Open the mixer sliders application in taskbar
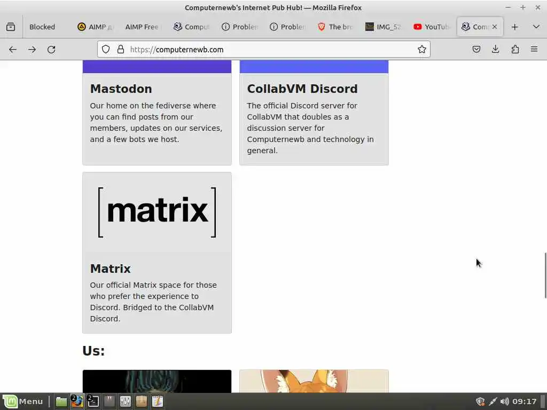Viewport: 547px width, 410px height. (x=125, y=401)
